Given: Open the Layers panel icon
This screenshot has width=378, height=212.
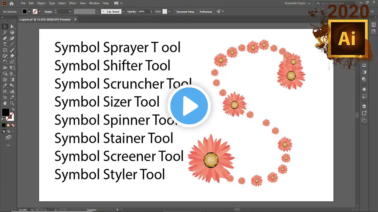Looking at the screenshot, I should [x=364, y=106].
